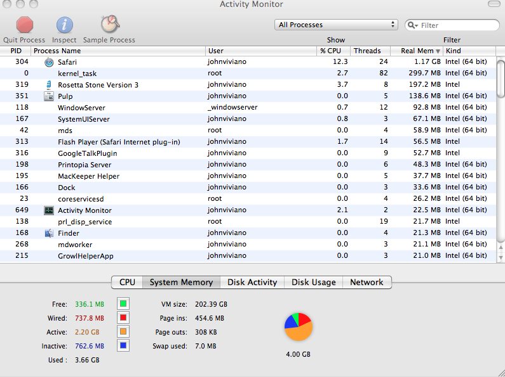505x377 pixels.
Task: Select the Finder face icon
Action: (49, 233)
